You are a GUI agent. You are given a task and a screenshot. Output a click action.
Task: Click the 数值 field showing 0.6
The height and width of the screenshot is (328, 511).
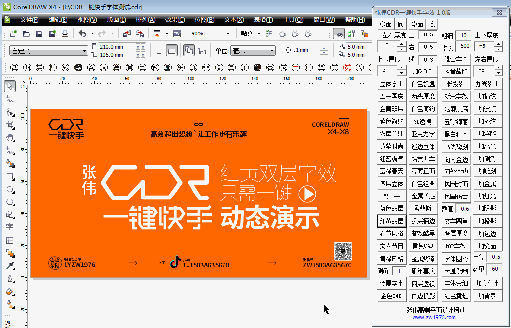[463, 209]
